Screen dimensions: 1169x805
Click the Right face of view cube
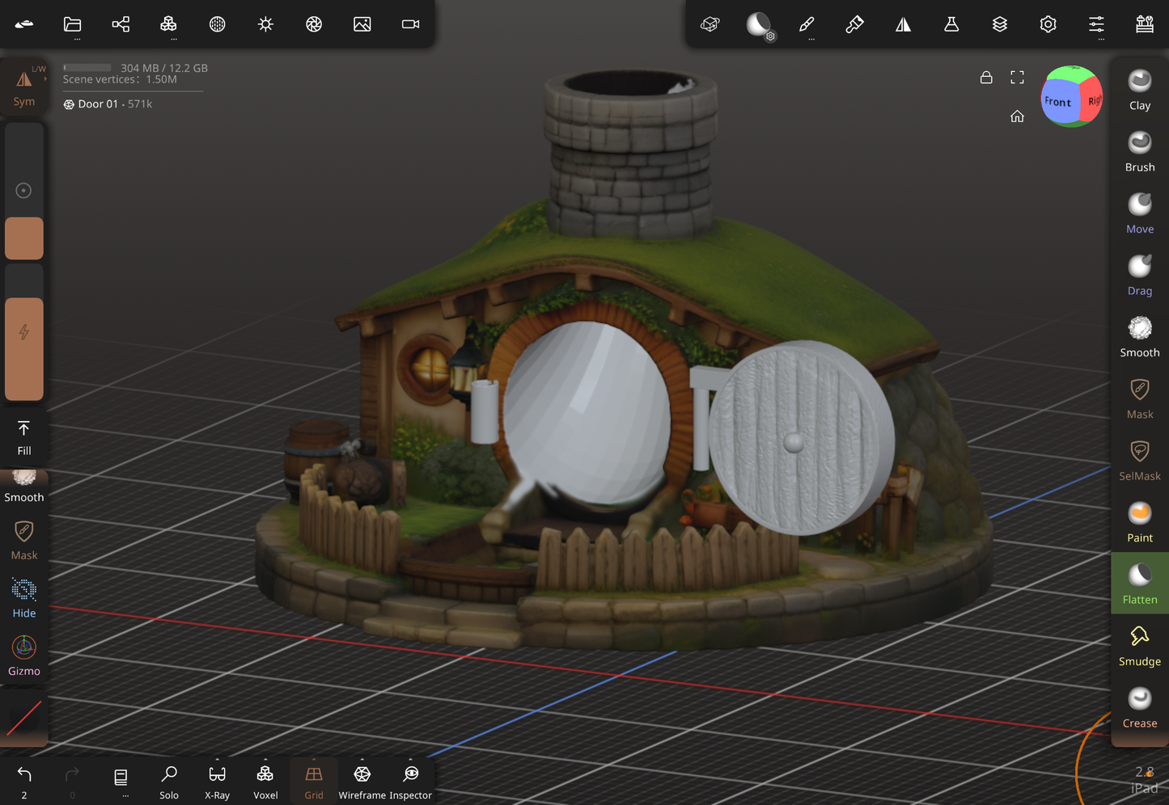1092,99
